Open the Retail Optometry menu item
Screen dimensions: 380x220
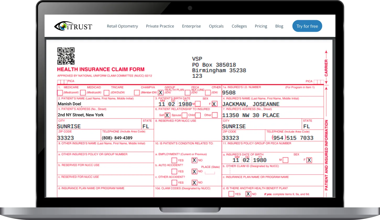(x=122, y=26)
